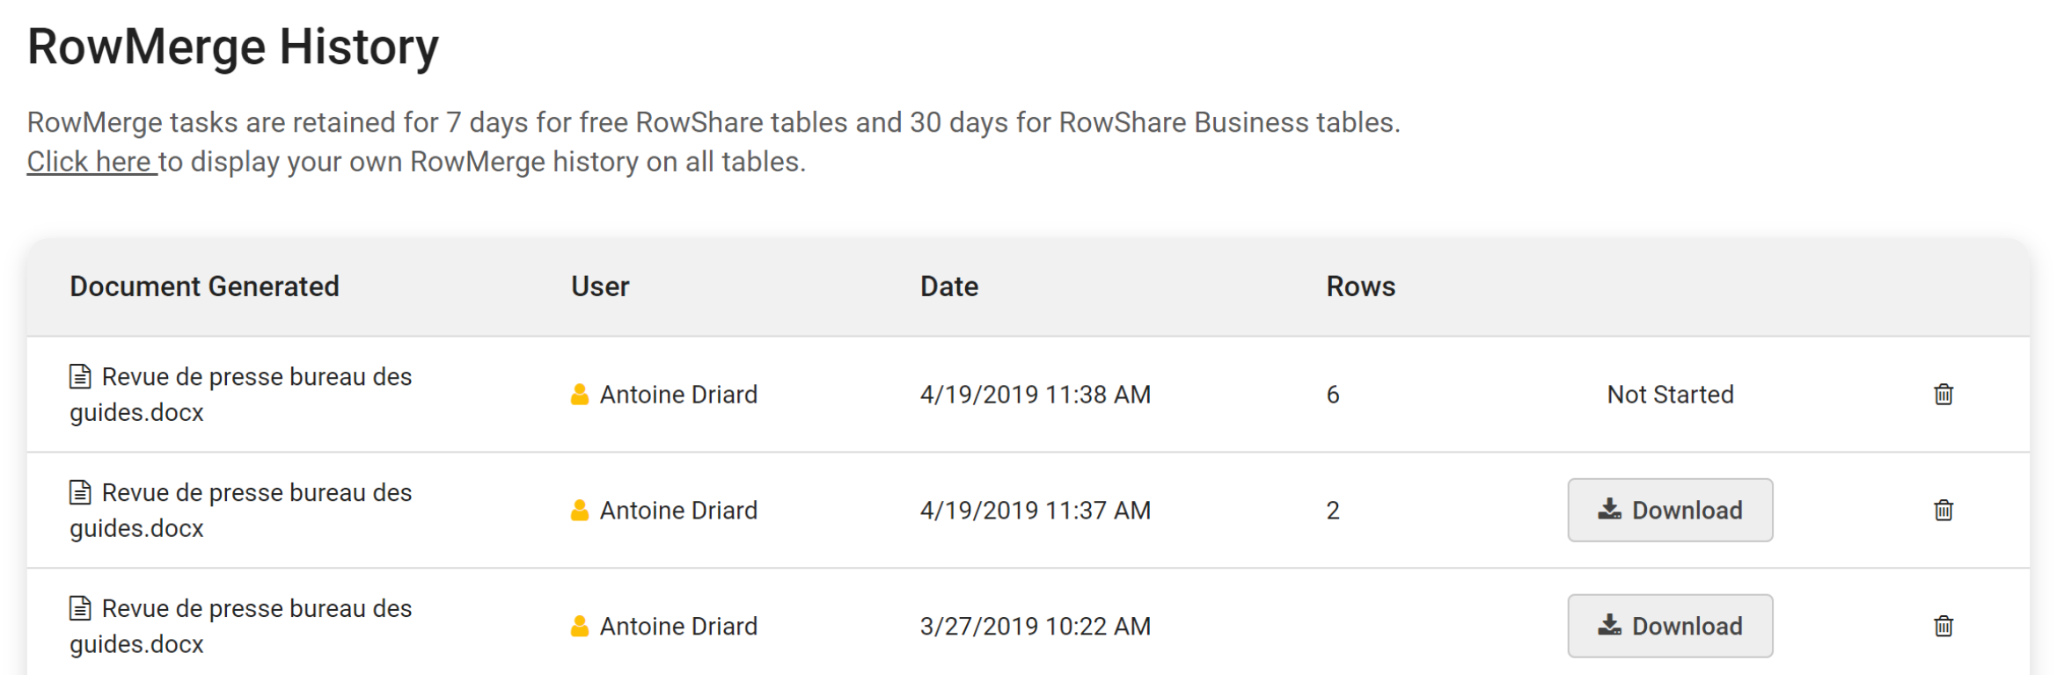
Task: Click user icon in the 11:37 AM row
Action: tap(579, 511)
